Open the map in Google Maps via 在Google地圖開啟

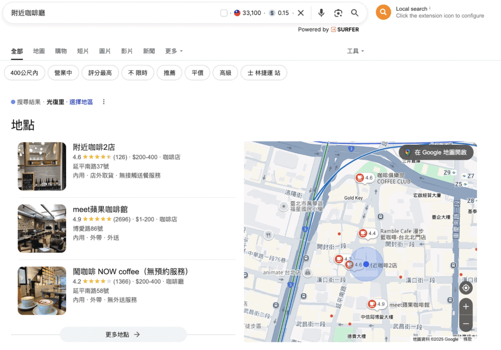(x=435, y=152)
